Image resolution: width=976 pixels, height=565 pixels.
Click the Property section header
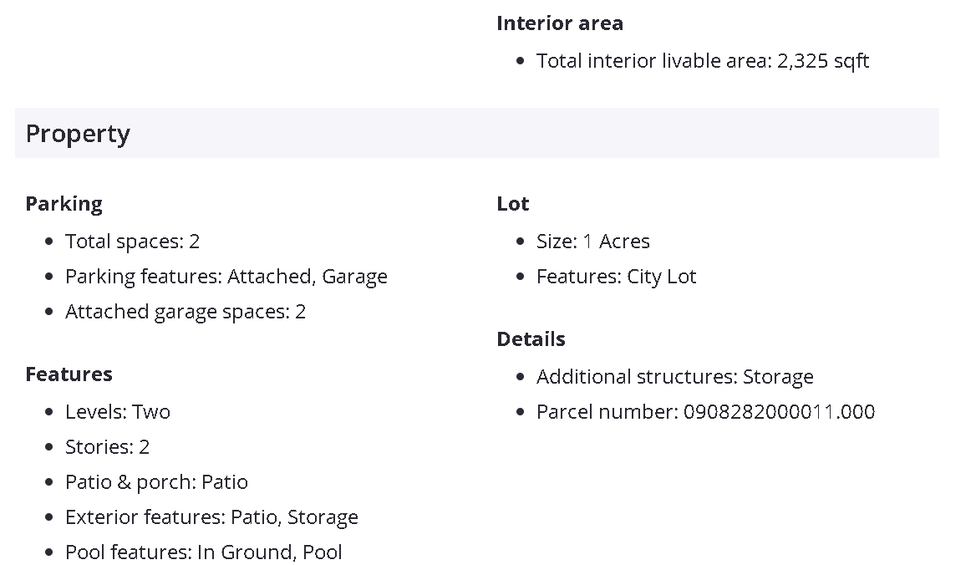click(x=78, y=134)
